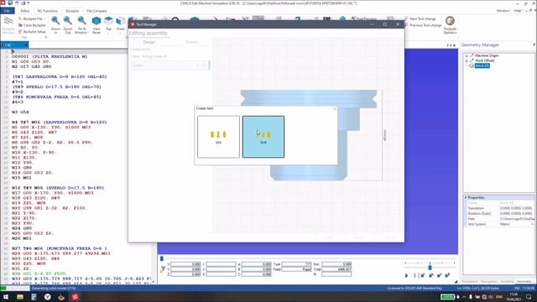Screen dimensions: 537x302
Task: Expand the Machine Origin tree node
Action: [x=467, y=56]
